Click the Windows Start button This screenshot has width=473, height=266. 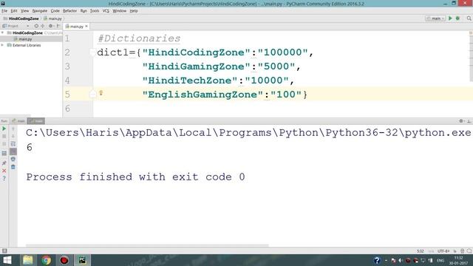point(7,260)
